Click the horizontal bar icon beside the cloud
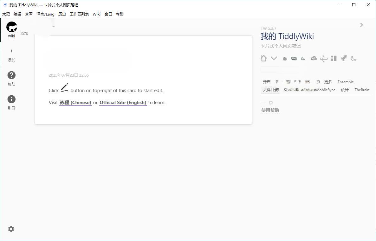The width and height of the screenshot is (376, 241). [x=324, y=59]
